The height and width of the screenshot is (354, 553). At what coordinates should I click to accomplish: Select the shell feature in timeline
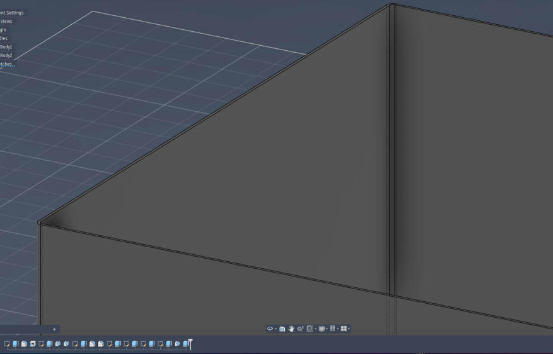pyautogui.click(x=32, y=343)
